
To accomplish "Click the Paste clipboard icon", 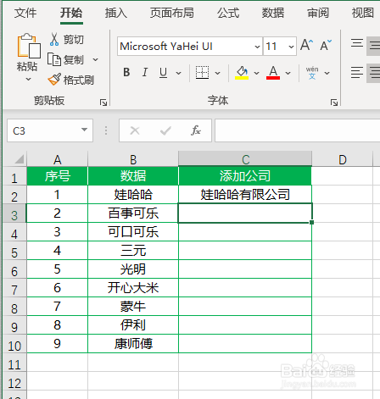I will 29,46.
